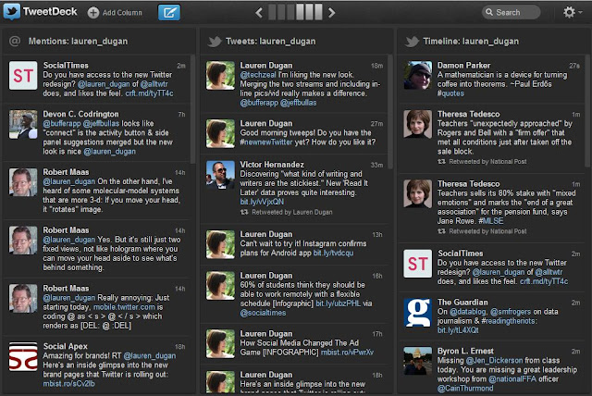Open mbist.ro/sCv2lb link in Social Apex tweet
The width and height of the screenshot is (592, 396).
(68, 384)
